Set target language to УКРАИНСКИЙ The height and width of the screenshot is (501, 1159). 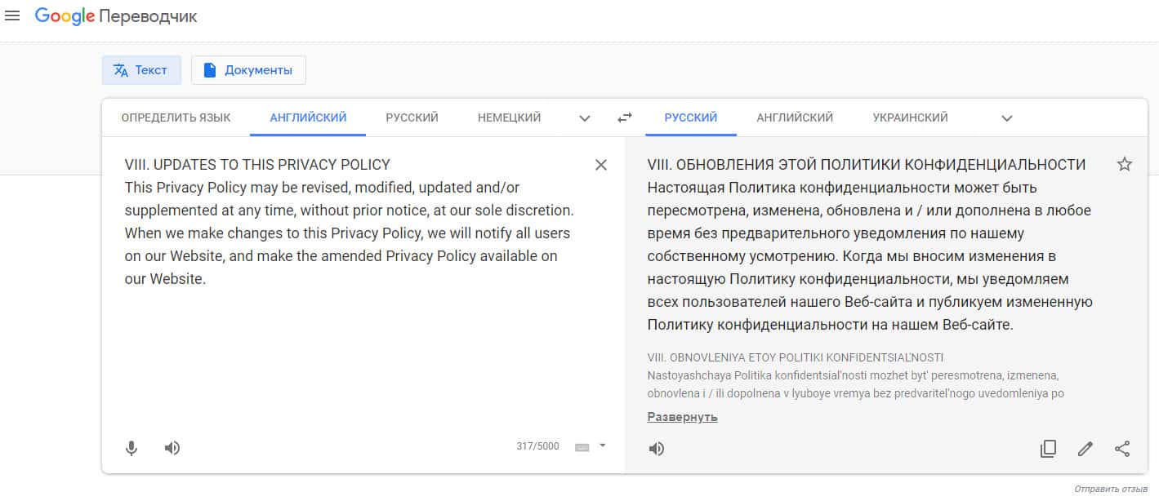pos(910,117)
